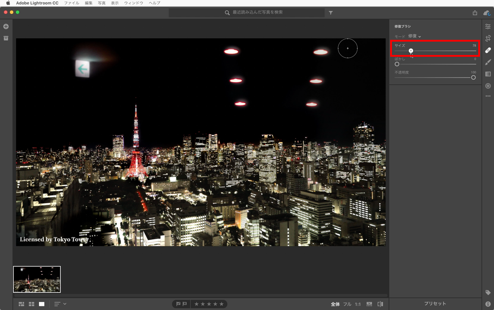494x310 pixels.
Task: Toggle the filmstrip display icon
Action: pyautogui.click(x=369, y=304)
